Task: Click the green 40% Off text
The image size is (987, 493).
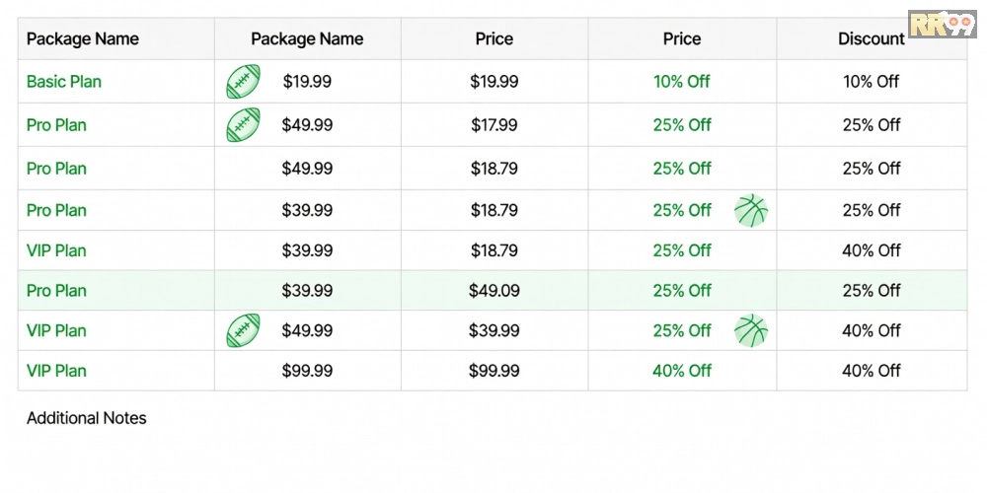Action: (x=682, y=371)
